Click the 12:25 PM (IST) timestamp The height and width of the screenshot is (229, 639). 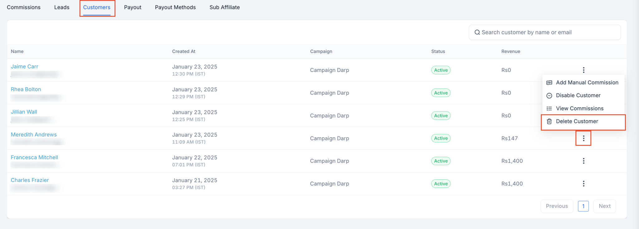tap(189, 119)
